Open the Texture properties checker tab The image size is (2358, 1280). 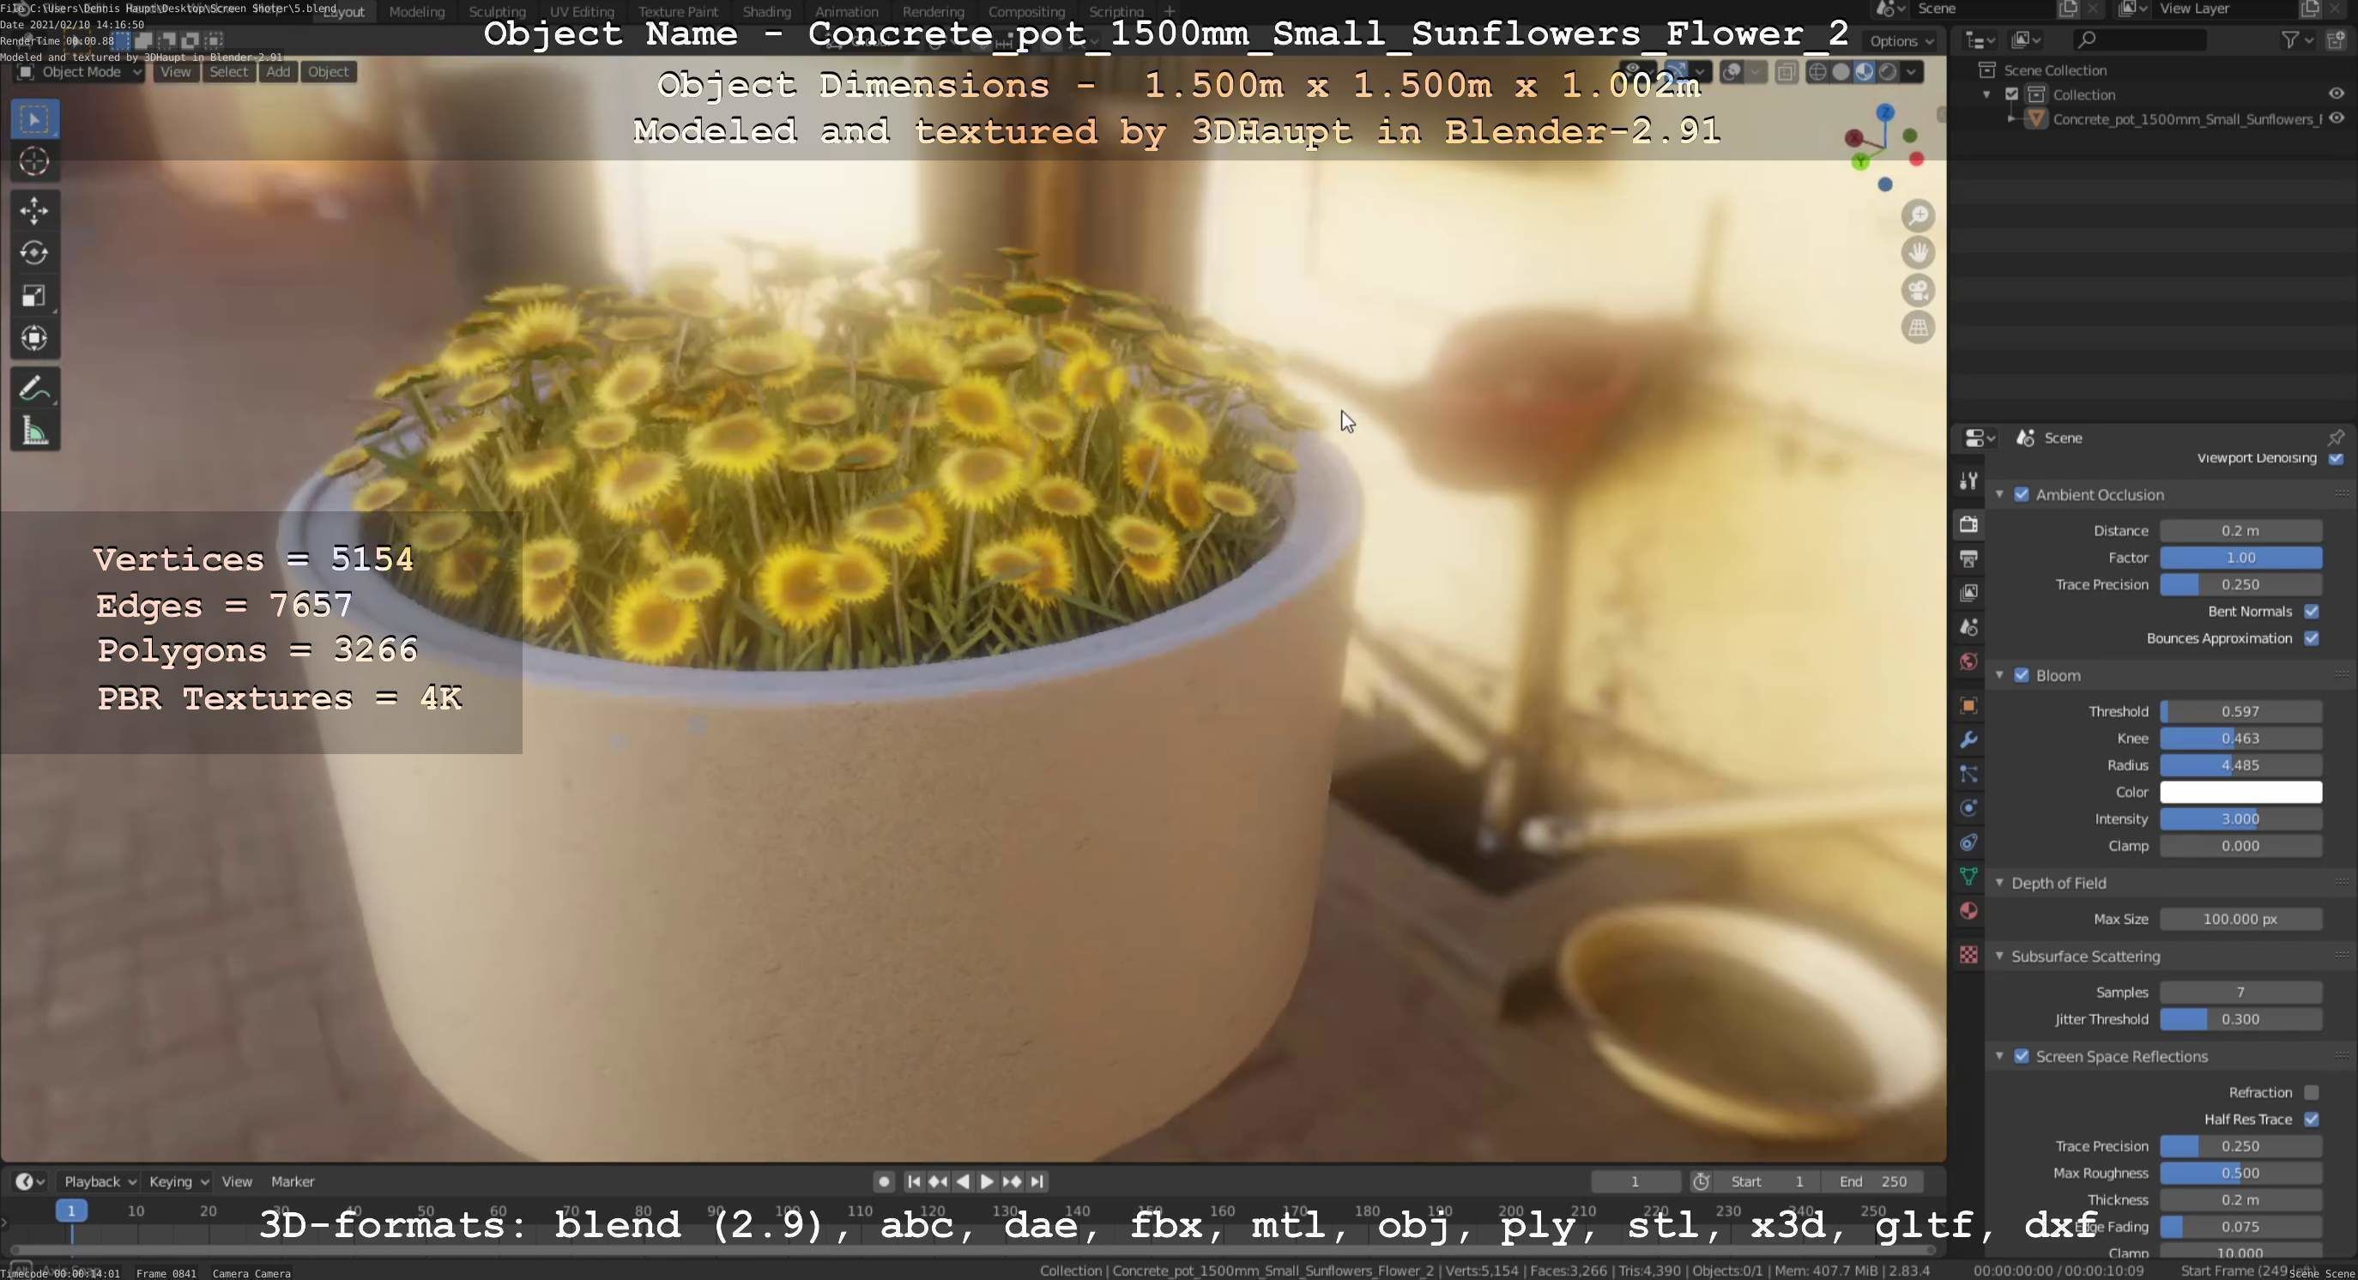[1968, 955]
